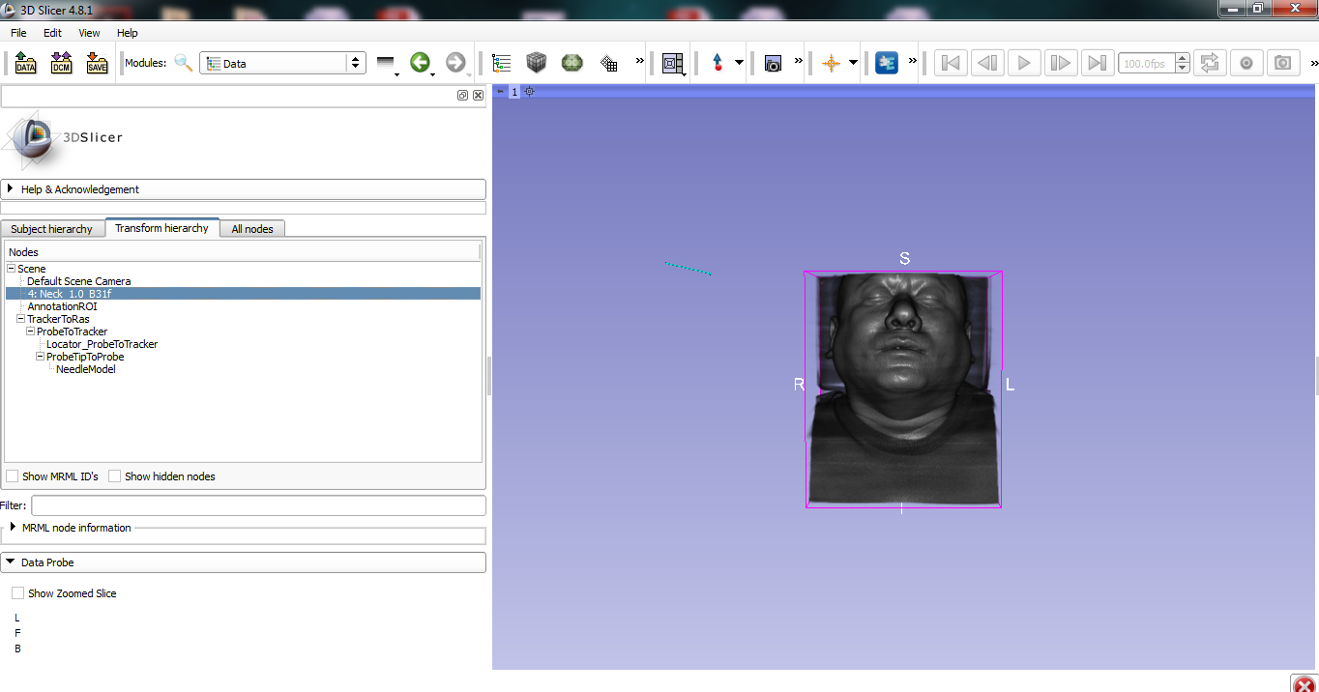The height and width of the screenshot is (692, 1319).
Task: Collapse the TrackerToRas tree node
Action: pos(21,318)
